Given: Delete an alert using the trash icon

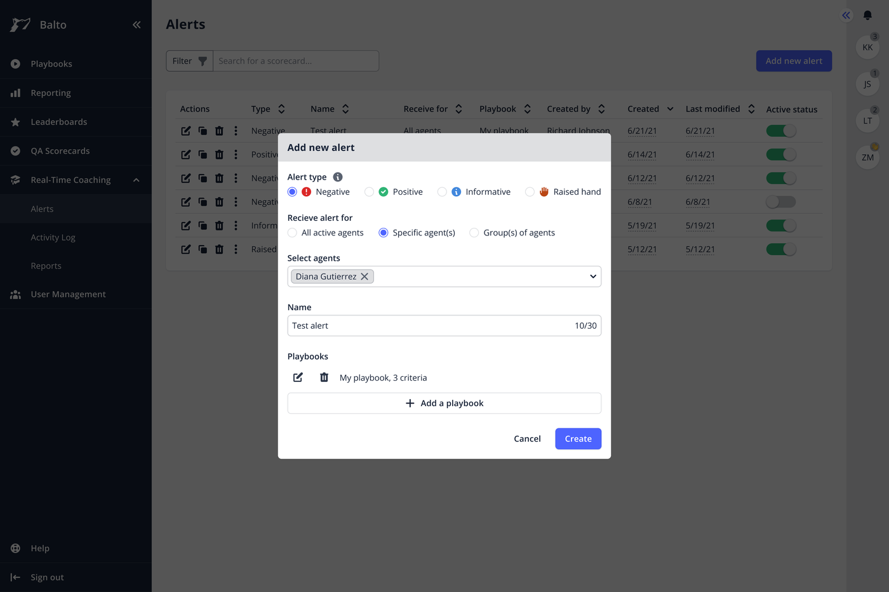Looking at the screenshot, I should [219, 131].
